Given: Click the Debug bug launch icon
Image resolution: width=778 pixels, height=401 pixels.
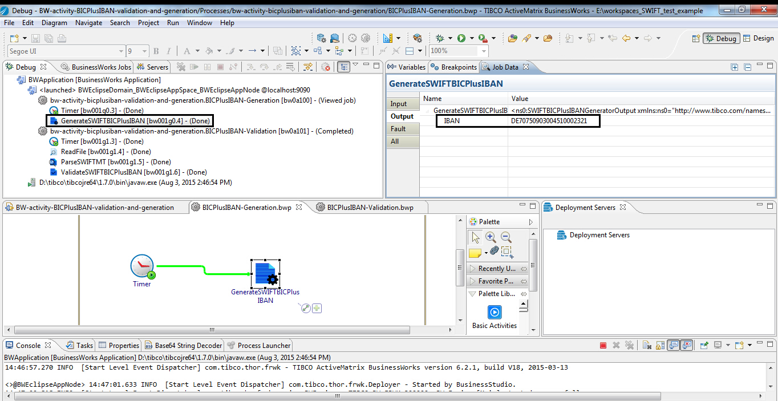Looking at the screenshot, I should (x=439, y=38).
